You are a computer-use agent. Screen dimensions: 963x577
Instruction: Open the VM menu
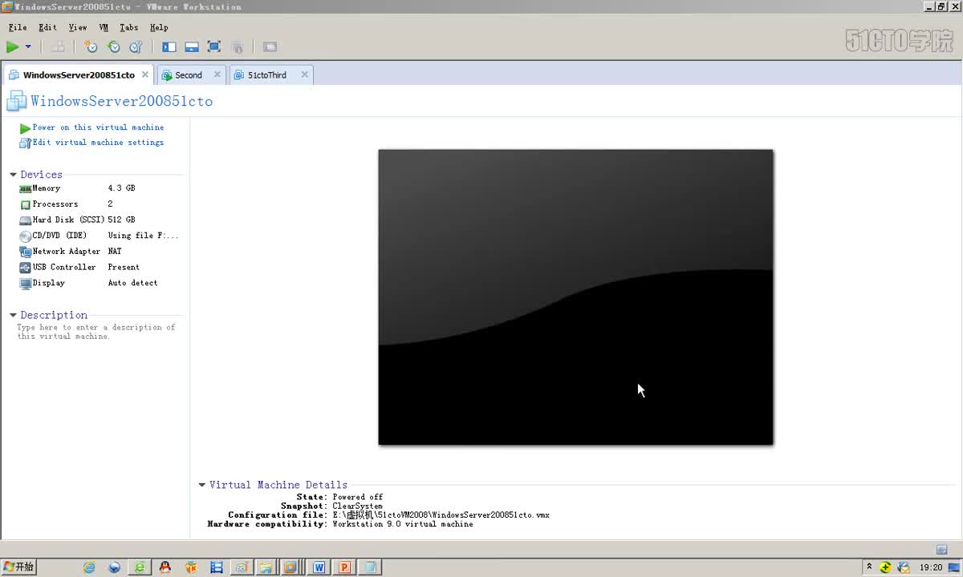104,27
